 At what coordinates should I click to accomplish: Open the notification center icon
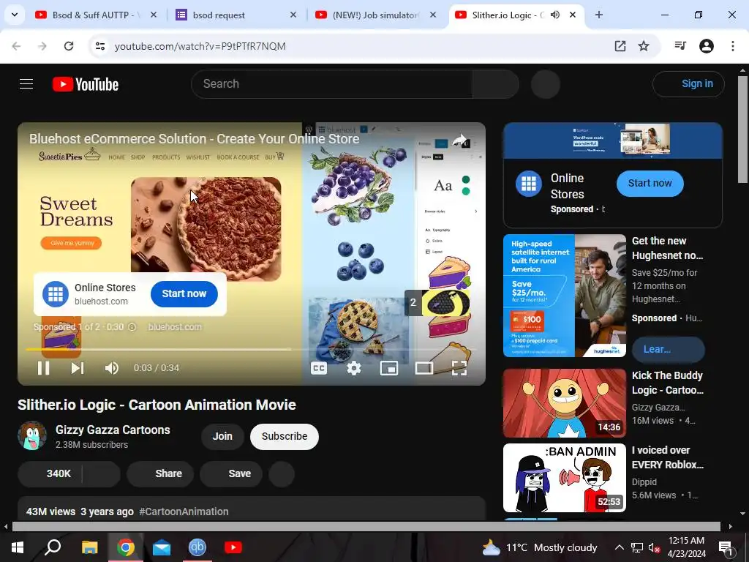[x=726, y=547]
